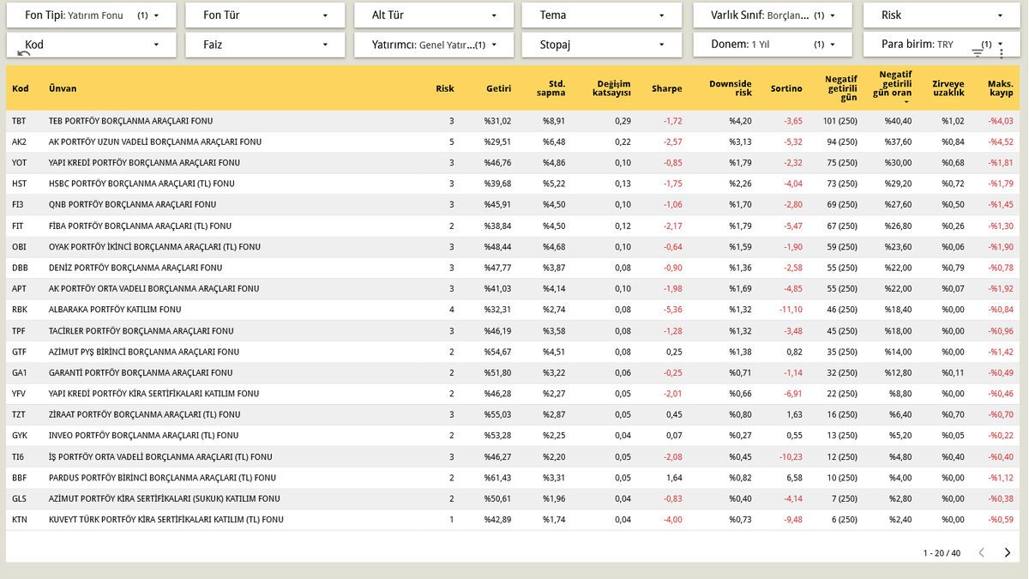
Task: Expand the Stopaj filter dropdown
Action: 602,45
